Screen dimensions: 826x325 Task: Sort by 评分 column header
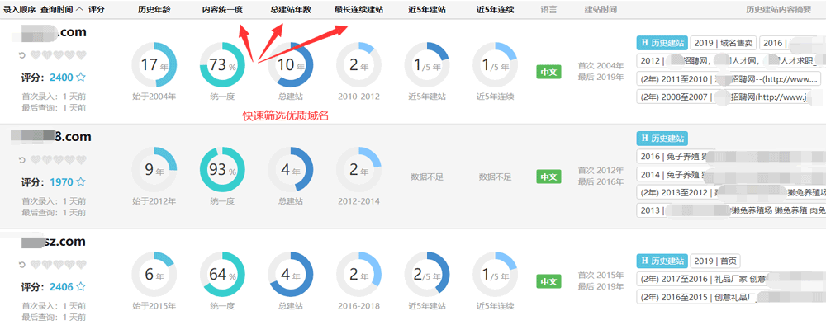tap(97, 9)
